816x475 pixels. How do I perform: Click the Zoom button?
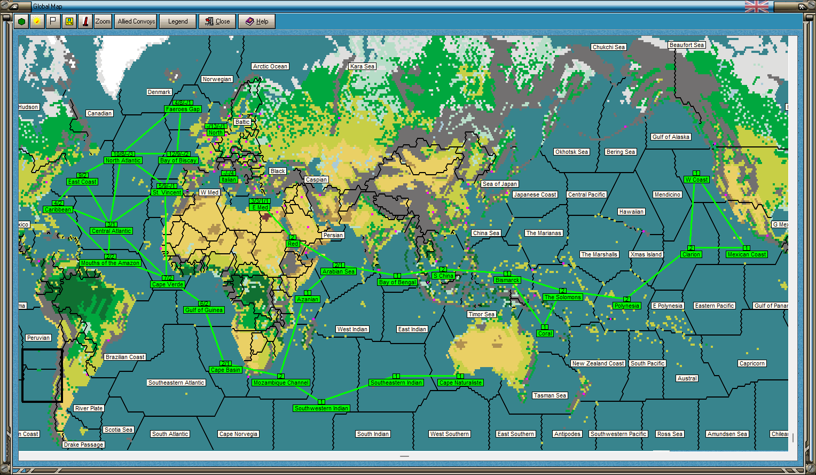pyautogui.click(x=103, y=21)
